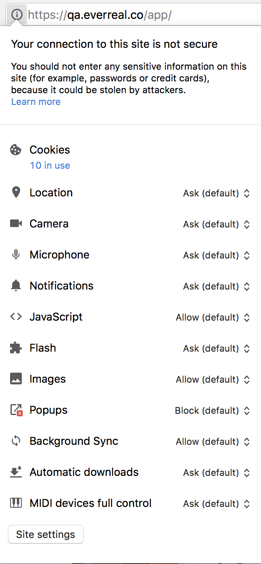Screen dimensions: 261x564
Task: Click the Learn more link
Action: pos(36,102)
